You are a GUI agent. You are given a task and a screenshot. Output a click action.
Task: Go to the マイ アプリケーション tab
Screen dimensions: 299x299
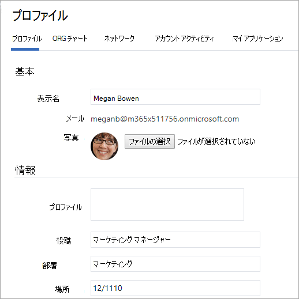click(257, 39)
